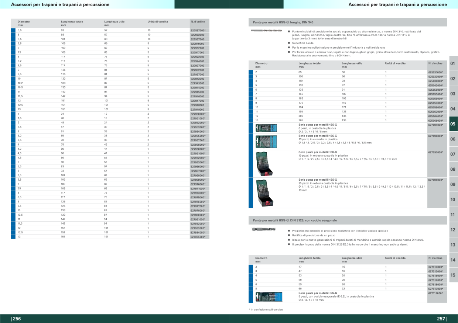Click order number 627943000
This screenshot has width=458, height=323.
tap(198, 83)
